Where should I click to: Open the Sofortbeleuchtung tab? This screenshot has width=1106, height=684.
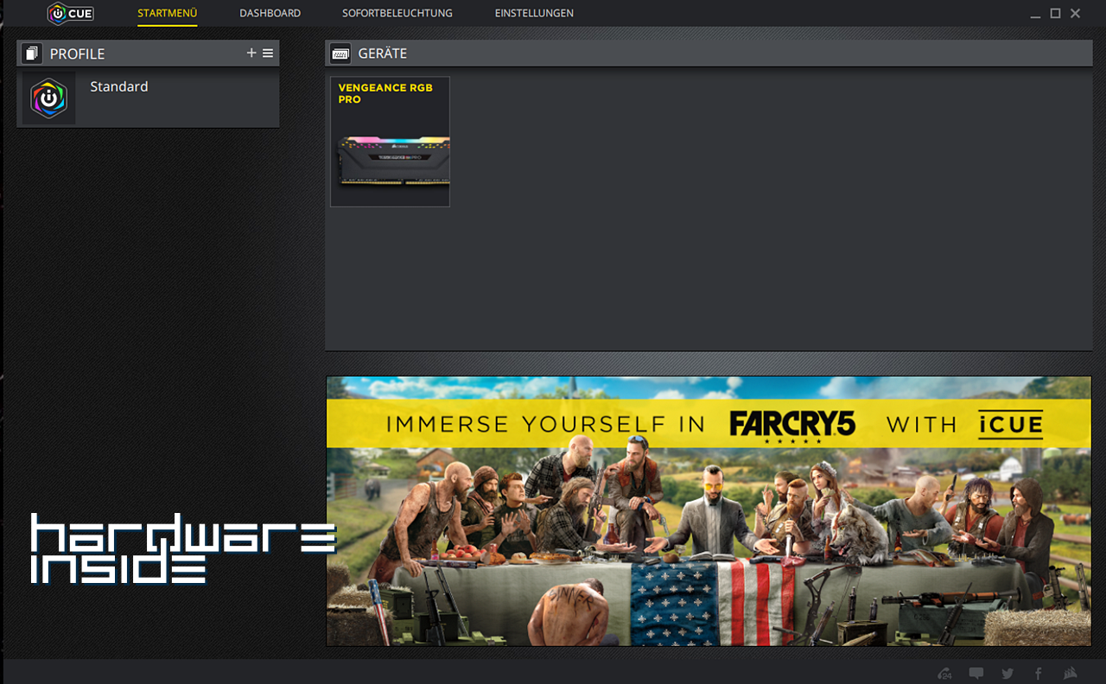[x=397, y=13]
